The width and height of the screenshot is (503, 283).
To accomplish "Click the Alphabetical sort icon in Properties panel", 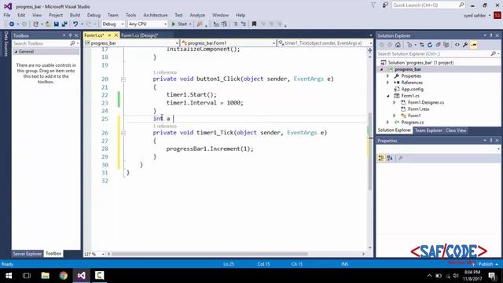I will coord(390,158).
